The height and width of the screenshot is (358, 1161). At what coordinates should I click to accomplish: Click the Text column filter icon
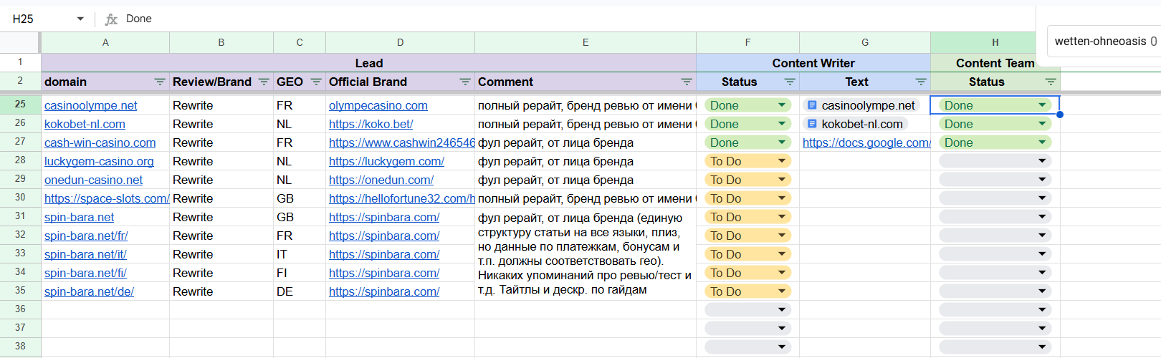click(921, 82)
